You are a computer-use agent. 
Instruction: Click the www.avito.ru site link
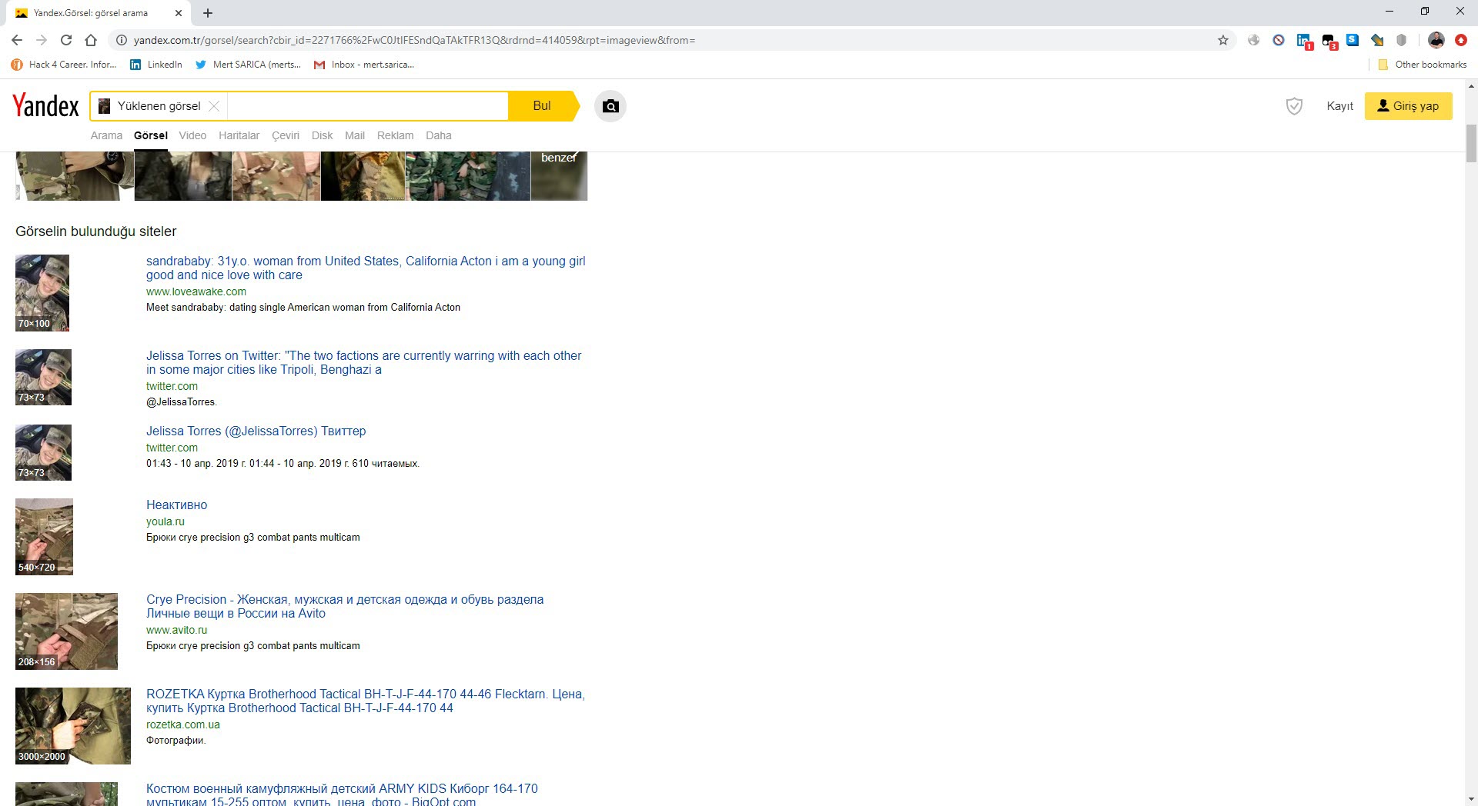click(x=176, y=630)
